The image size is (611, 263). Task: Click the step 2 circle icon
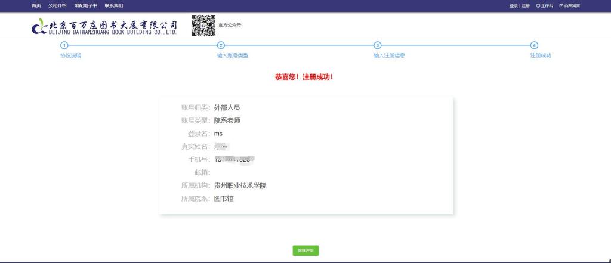click(x=221, y=45)
